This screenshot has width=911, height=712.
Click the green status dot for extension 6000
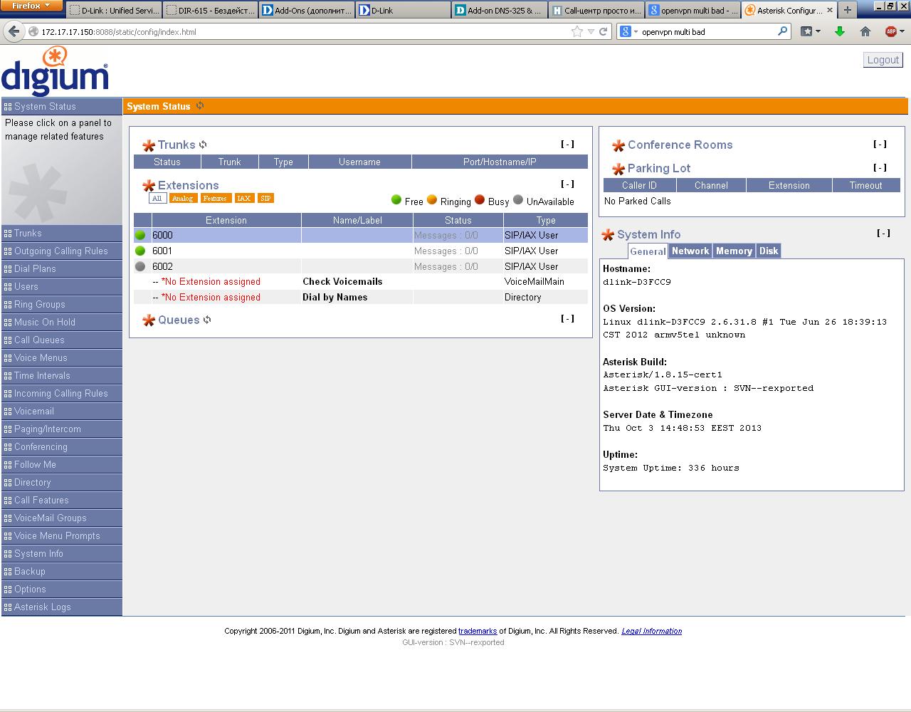pos(140,235)
